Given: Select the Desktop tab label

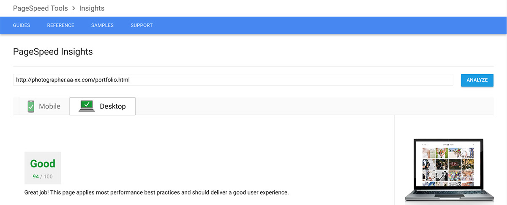Looking at the screenshot, I should 113,106.
